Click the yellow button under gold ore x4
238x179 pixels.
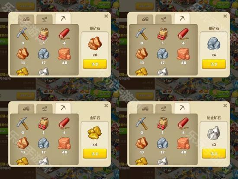[95, 153]
